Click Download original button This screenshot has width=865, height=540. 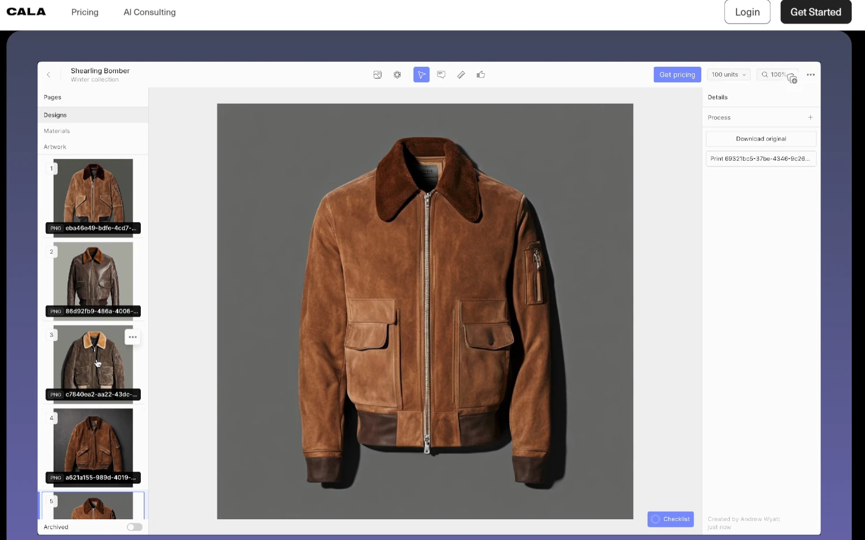[761, 139]
